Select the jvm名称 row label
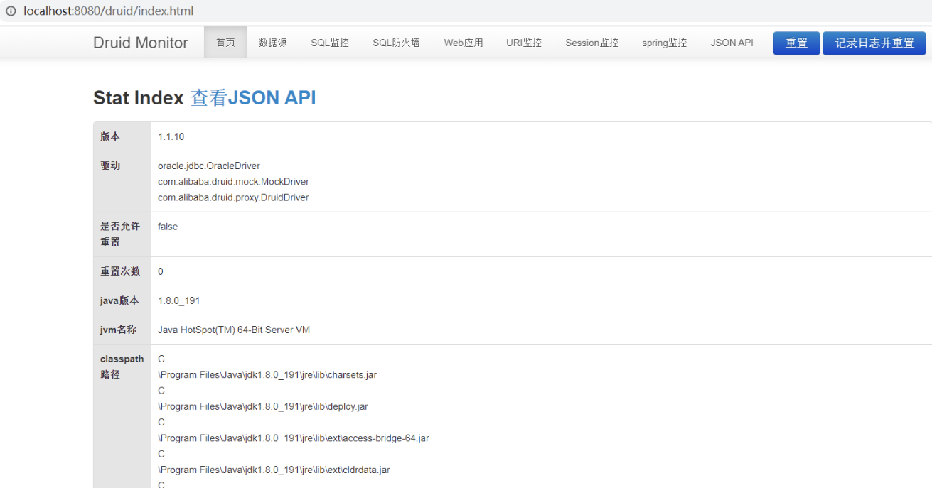932x488 pixels. tap(119, 330)
